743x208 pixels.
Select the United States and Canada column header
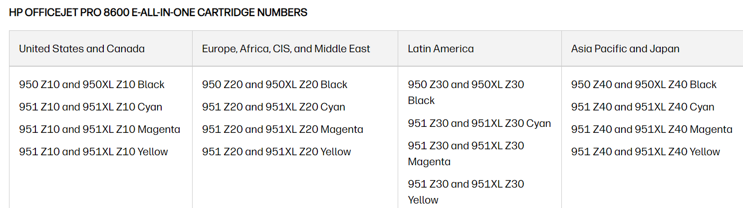tap(82, 49)
